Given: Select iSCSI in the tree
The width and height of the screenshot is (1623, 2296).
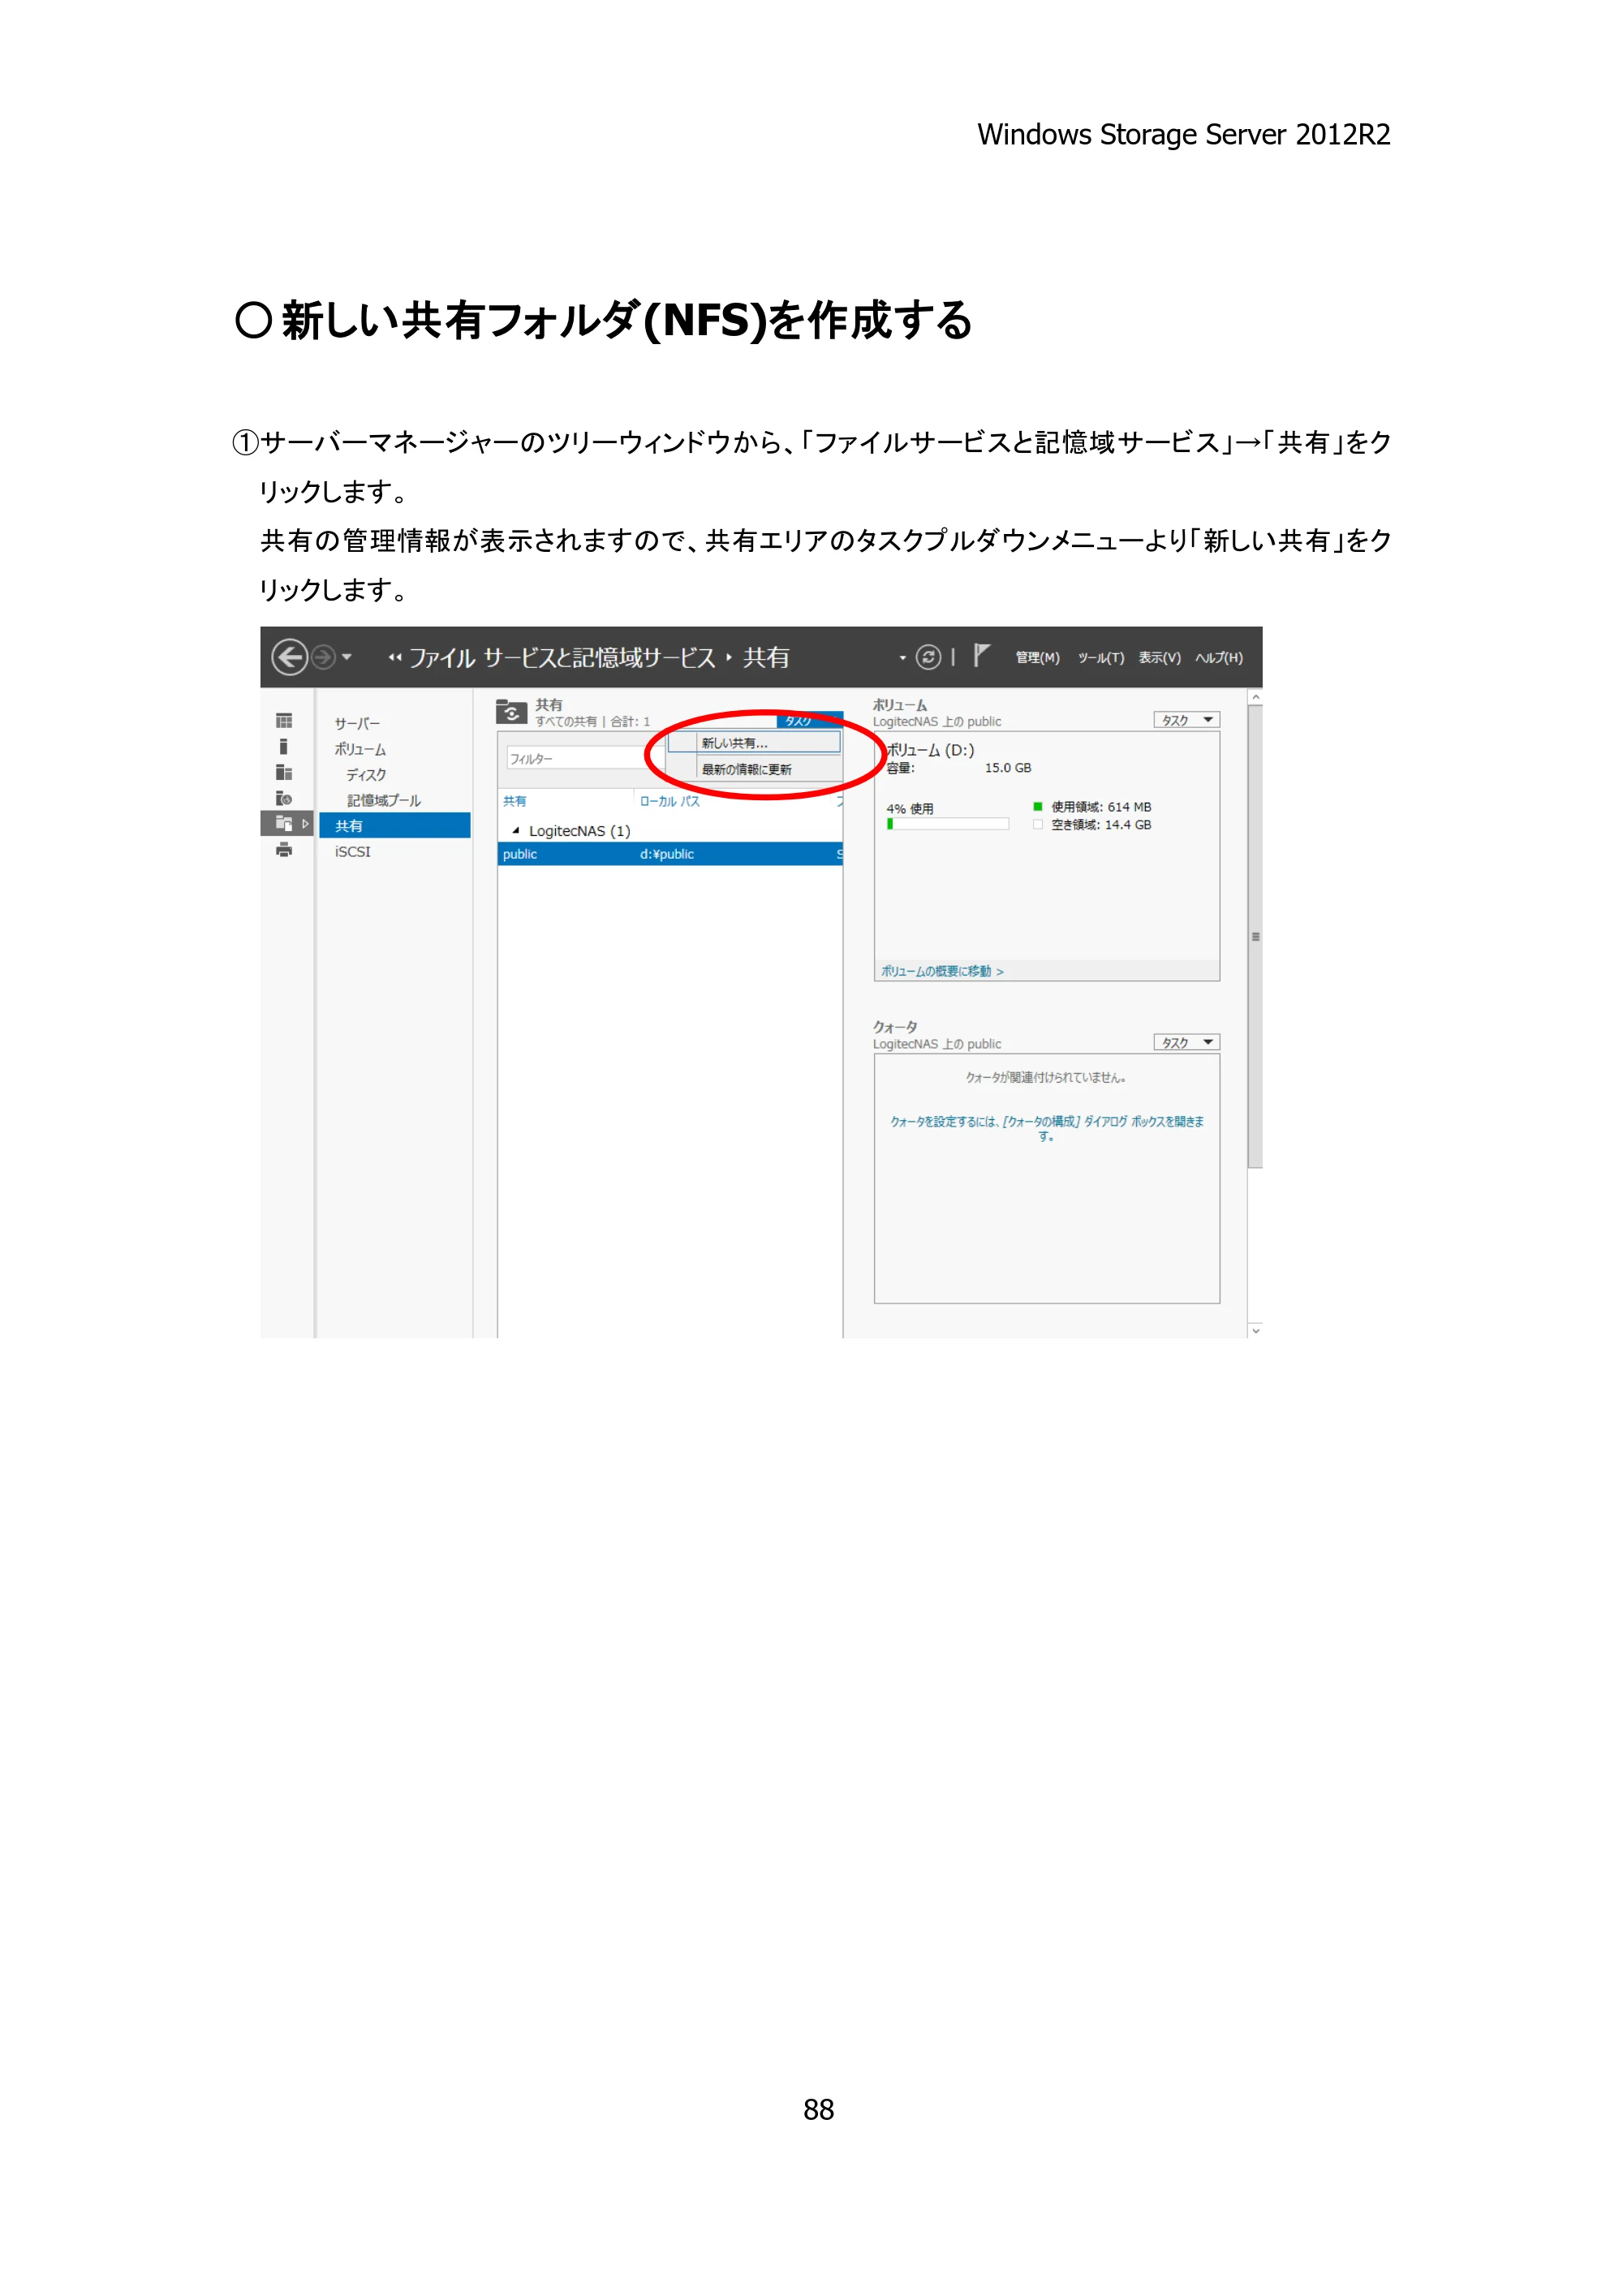Looking at the screenshot, I should (x=353, y=852).
